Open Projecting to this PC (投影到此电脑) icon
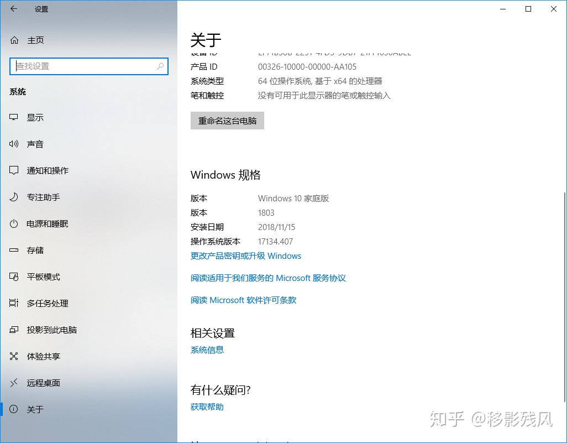The height and width of the screenshot is (443, 567). click(14, 330)
